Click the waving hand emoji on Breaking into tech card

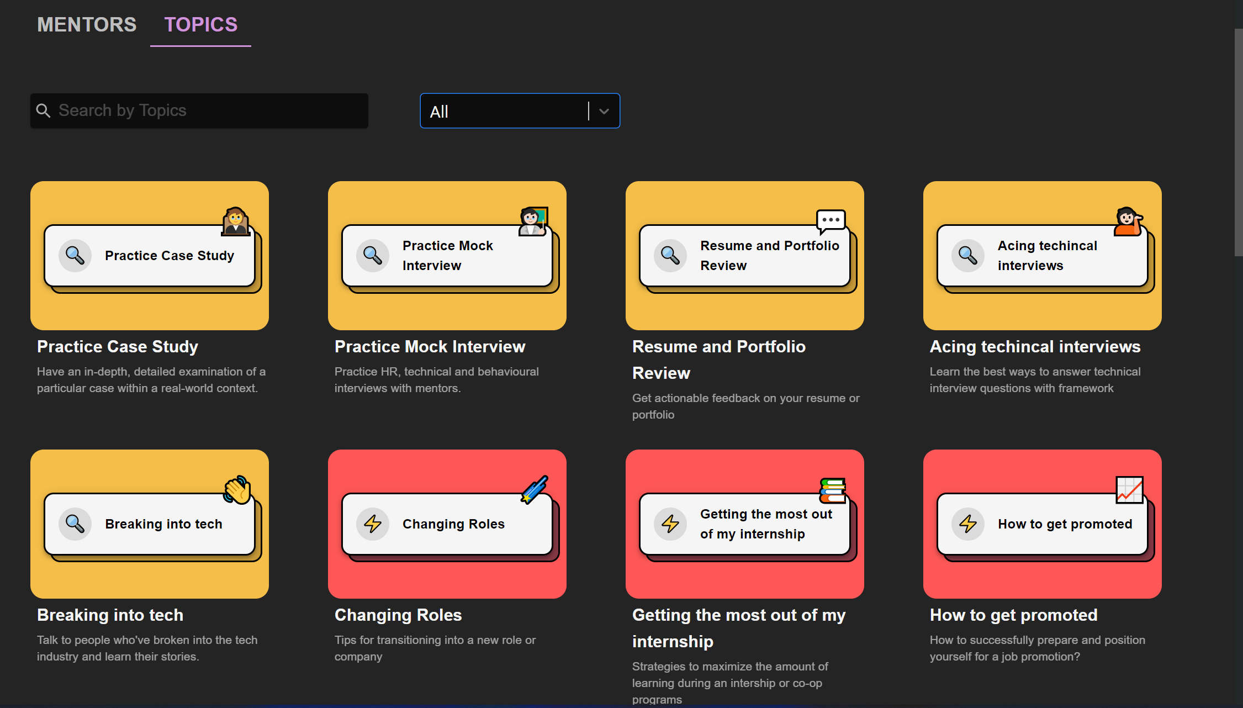click(x=237, y=490)
